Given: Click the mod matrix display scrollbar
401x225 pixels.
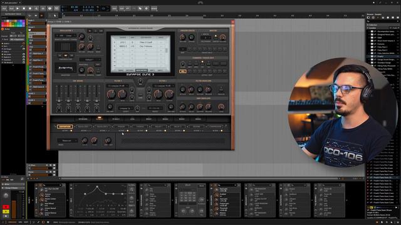Looking at the screenshot, I should point(167,51).
